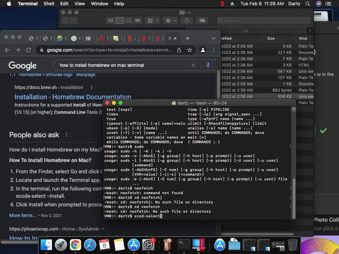Screen dimensions: 339x254
Task: Switch Finder to list view
Action: (x=119, y=21)
